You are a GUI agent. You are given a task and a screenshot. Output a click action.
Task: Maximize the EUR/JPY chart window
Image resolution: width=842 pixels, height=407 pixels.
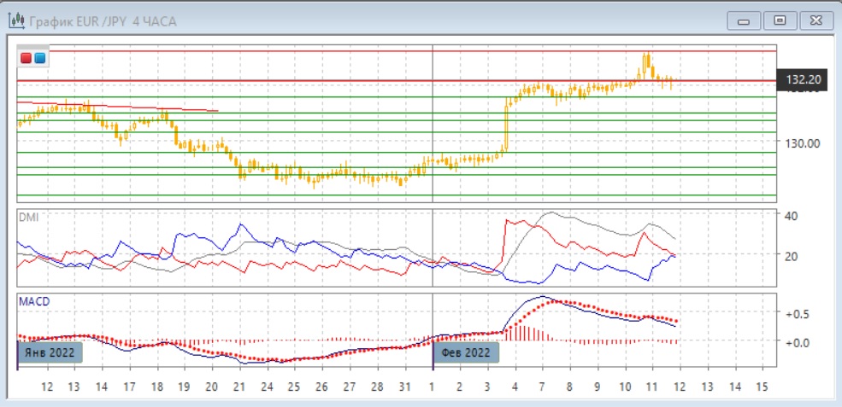pos(779,20)
